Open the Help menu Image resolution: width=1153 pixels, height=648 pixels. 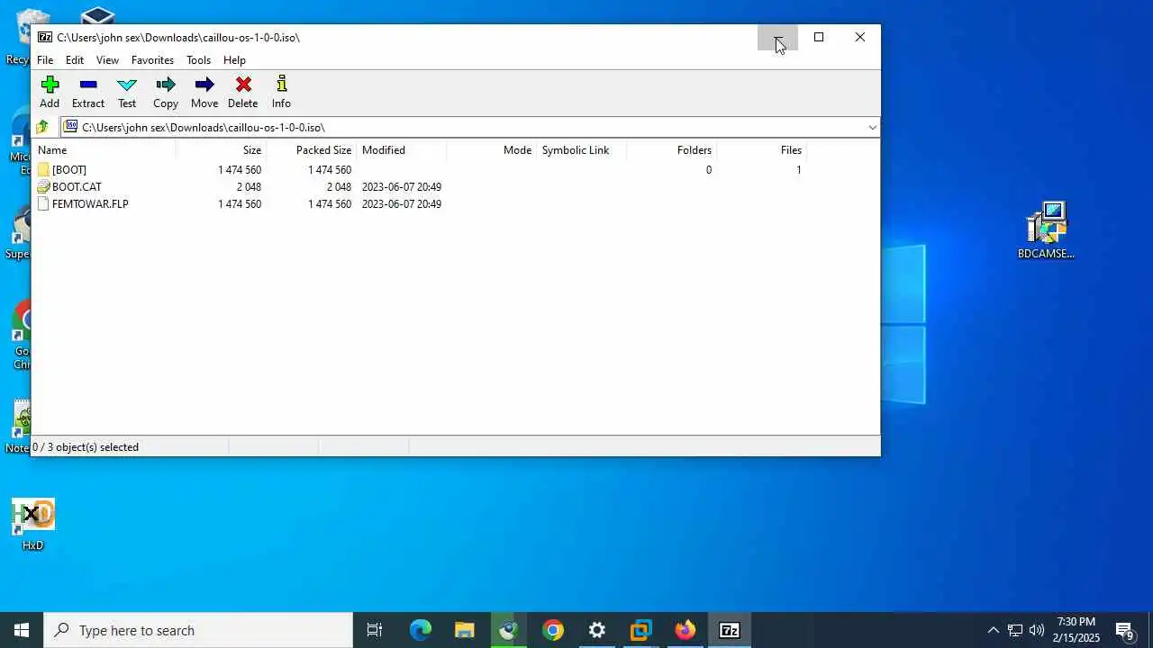click(x=234, y=60)
